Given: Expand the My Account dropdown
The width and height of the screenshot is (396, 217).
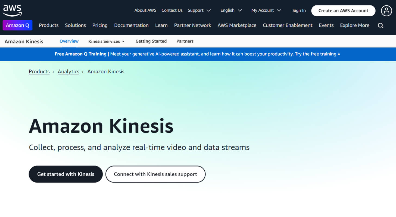Looking at the screenshot, I should (x=266, y=10).
